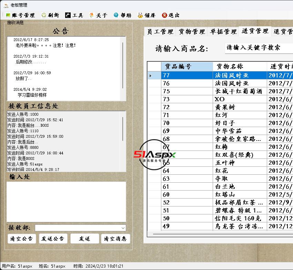Image resolution: width=293 pixels, height=270 pixels.
Task: Sort by 货品编号 column header
Action: (187, 66)
